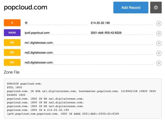Screen dimensions: 165x122
Task: Click the help question mark icon
Action: click(x=156, y=8)
